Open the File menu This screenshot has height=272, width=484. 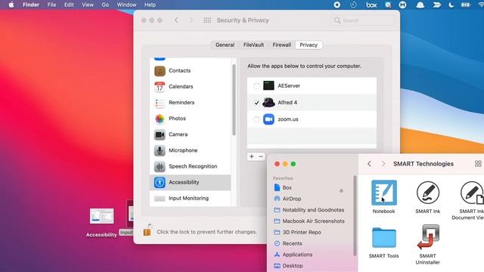pos(52,5)
